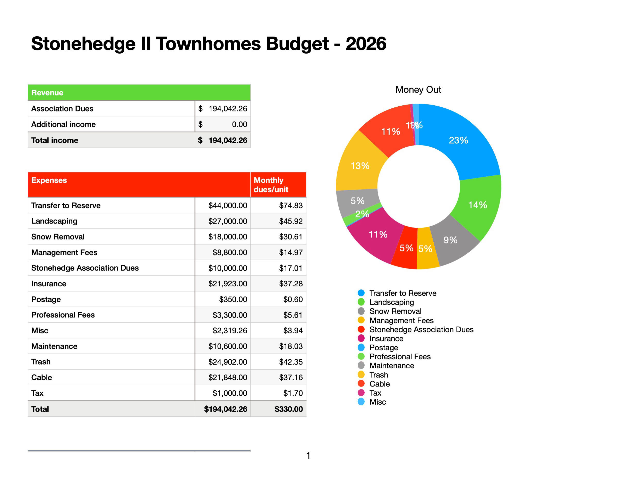Click the Money Out chart title
The width and height of the screenshot is (618, 478).
(x=418, y=89)
